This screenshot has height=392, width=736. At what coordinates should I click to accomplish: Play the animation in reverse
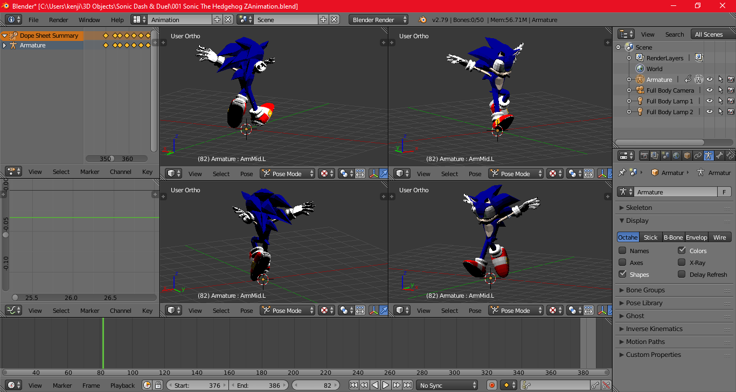pos(375,385)
